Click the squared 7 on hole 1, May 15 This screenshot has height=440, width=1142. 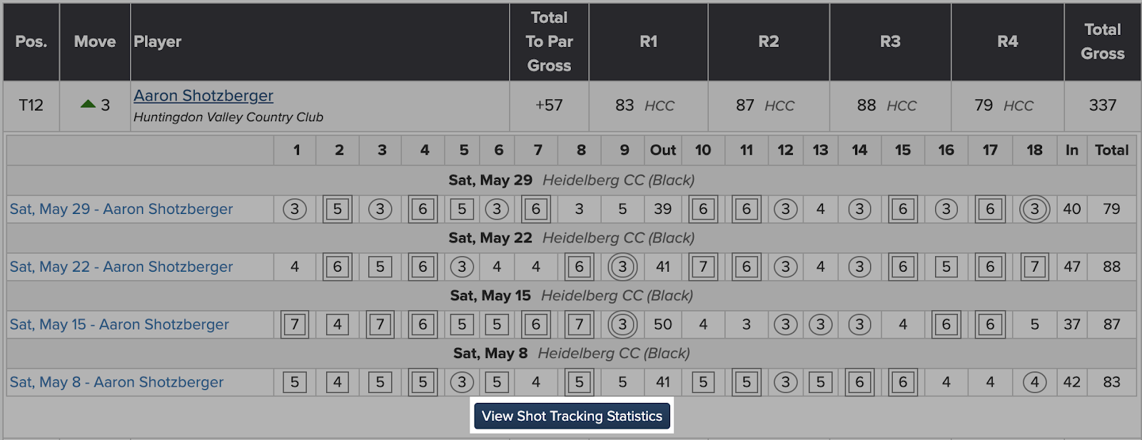294,324
